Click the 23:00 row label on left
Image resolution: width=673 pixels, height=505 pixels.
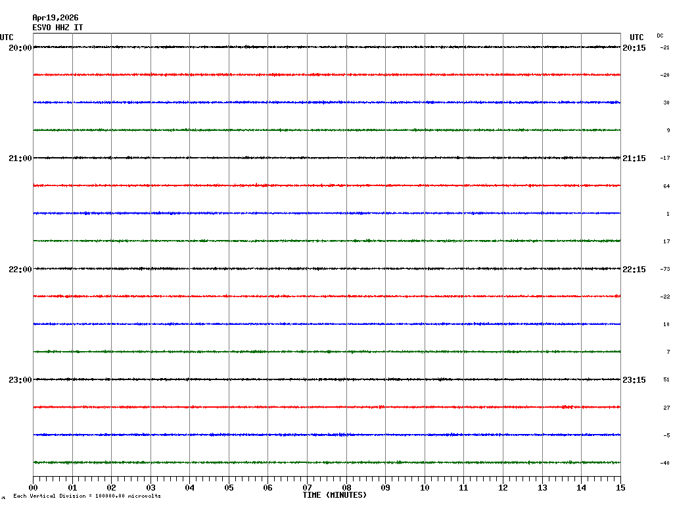(20, 380)
